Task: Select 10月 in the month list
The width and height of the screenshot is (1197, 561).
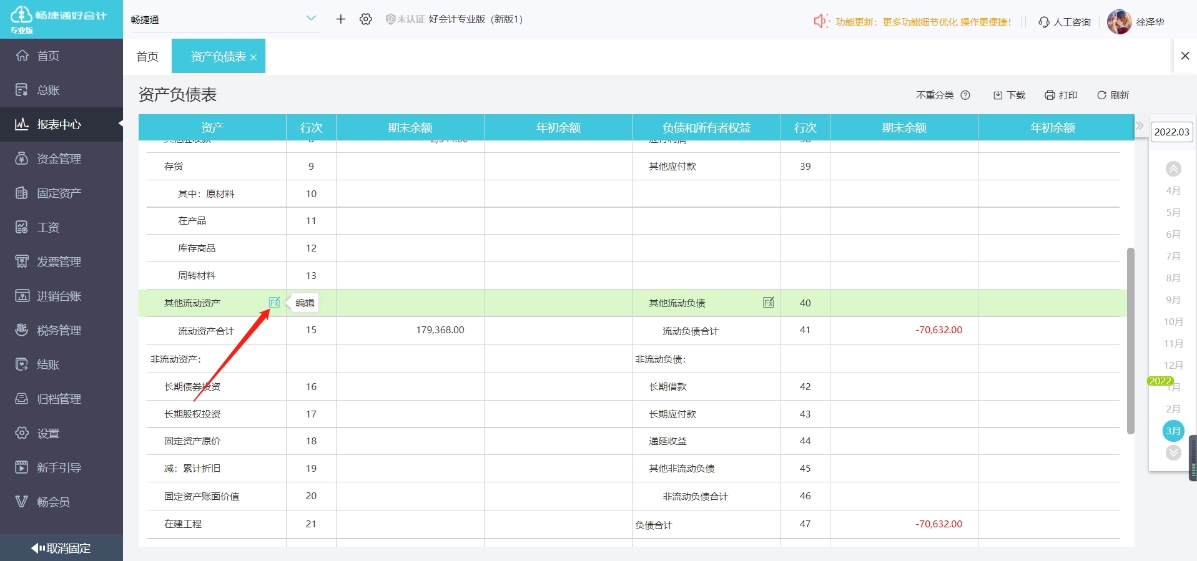Action: pyautogui.click(x=1173, y=321)
